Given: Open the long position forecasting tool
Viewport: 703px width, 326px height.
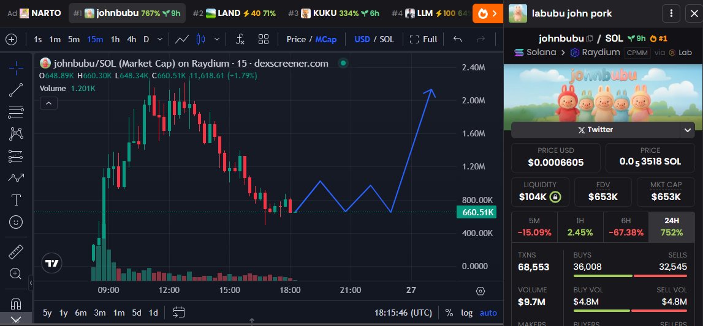Looking at the screenshot, I should tap(16, 155).
